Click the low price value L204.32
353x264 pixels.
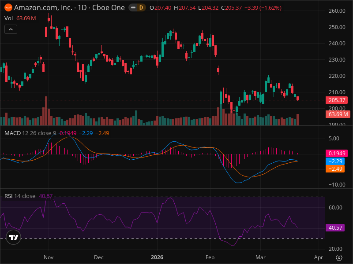[x=208, y=8]
